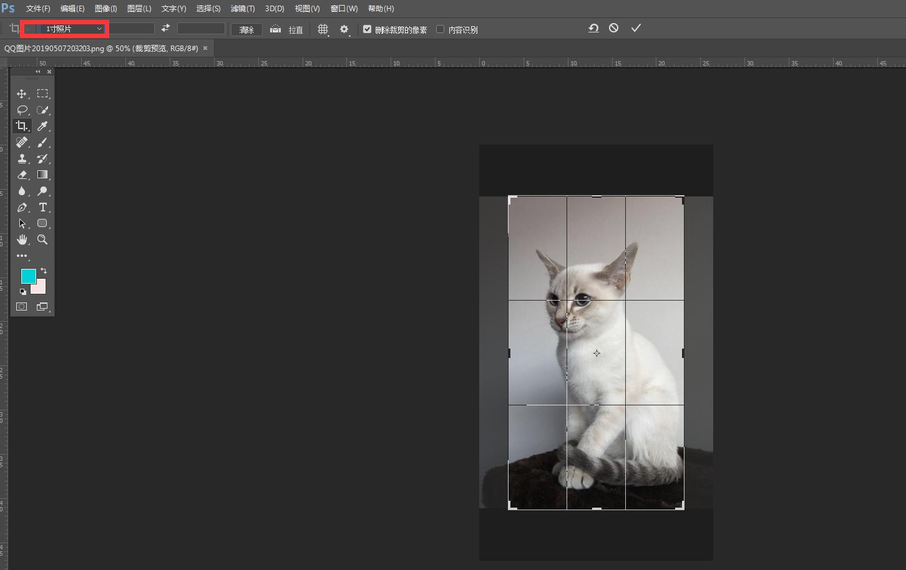Select the Horizontal Type tool
The width and height of the screenshot is (906, 570).
pos(42,207)
